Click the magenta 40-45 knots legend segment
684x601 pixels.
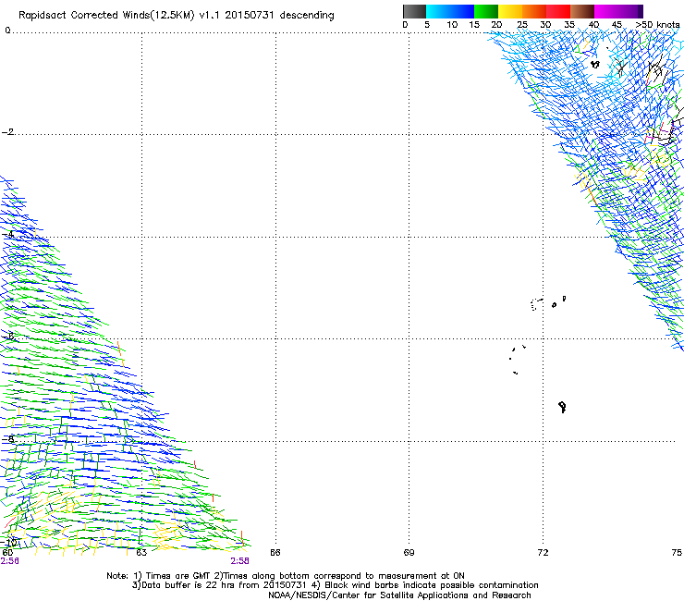pos(606,11)
